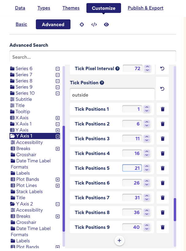Toggle the eye preview icon
Screen dimensions: 186x251
[x=106, y=25]
